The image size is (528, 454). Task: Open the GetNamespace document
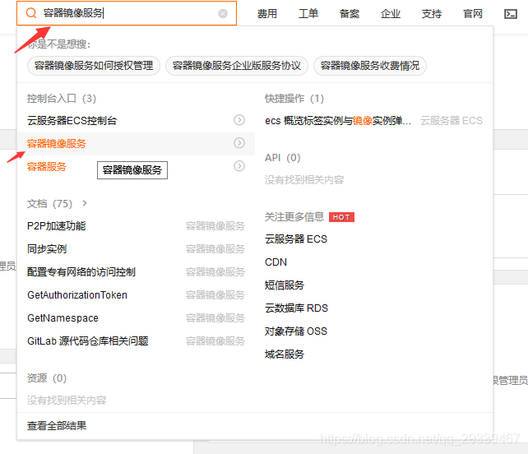tap(63, 318)
